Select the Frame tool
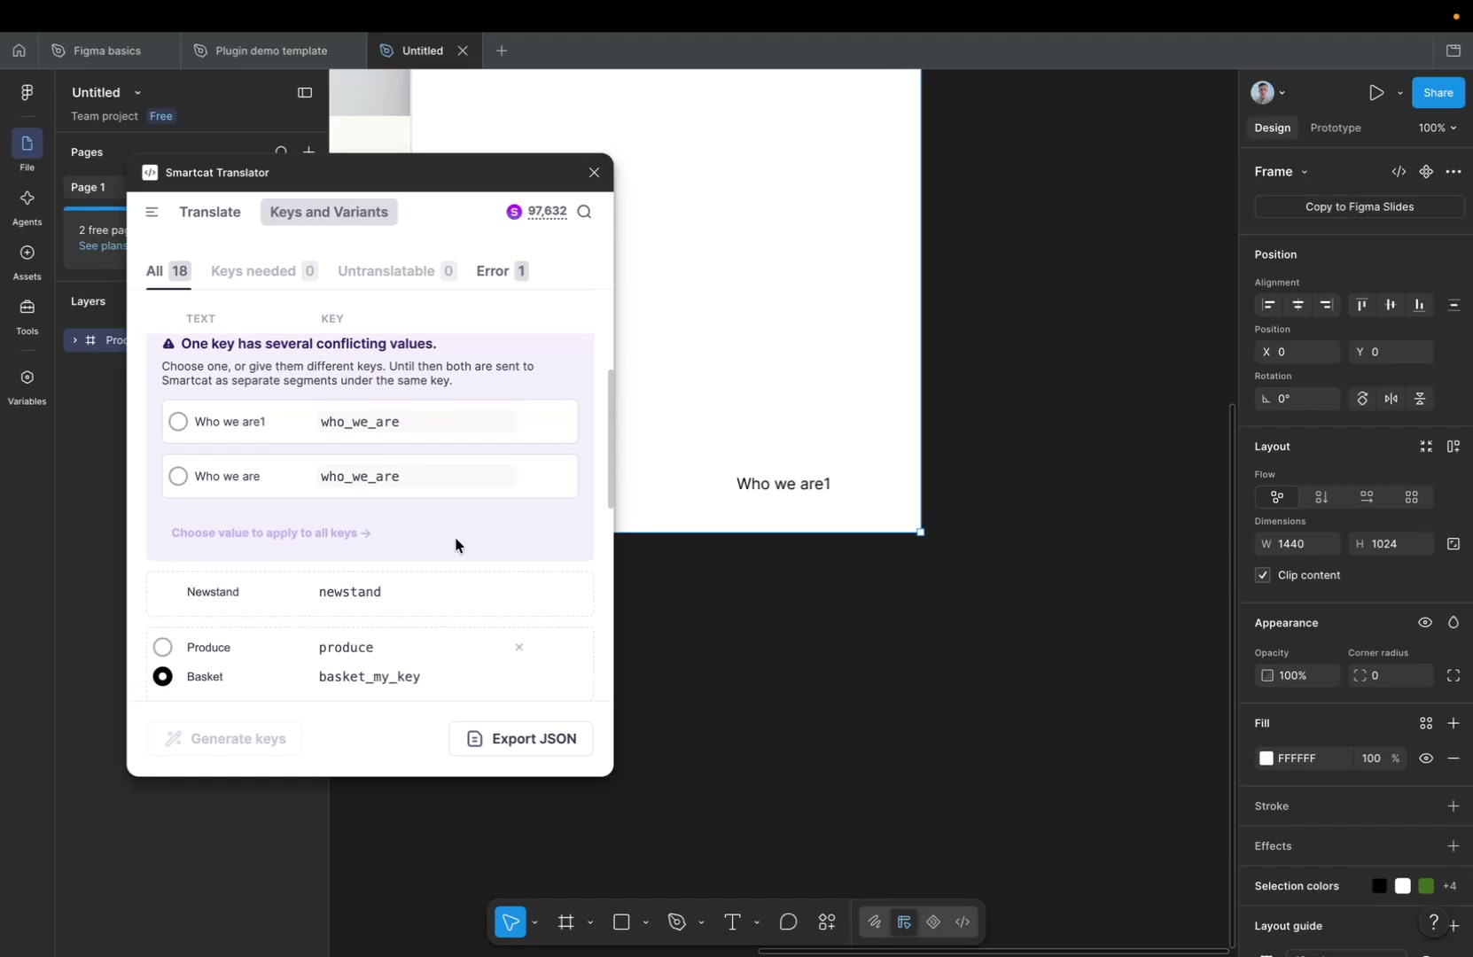 coord(566,922)
